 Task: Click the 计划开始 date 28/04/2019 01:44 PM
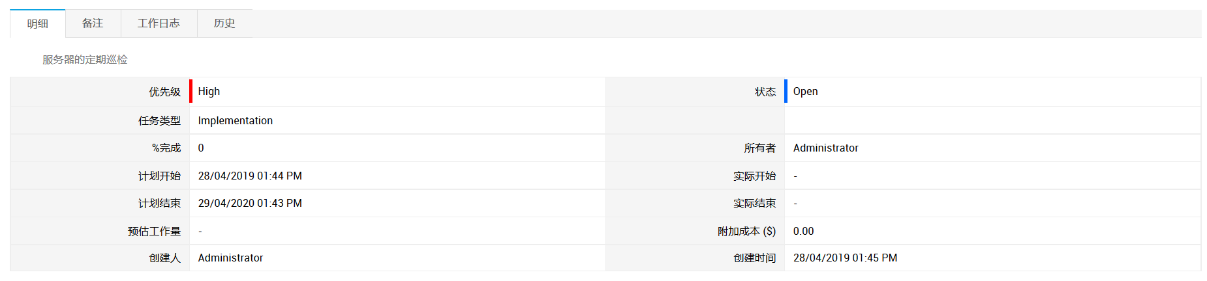tap(250, 176)
